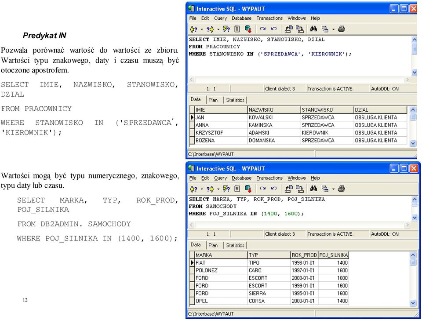Viewport: 422px width, 320px height.
Task: Run Execute Query lightning icon in SAMOCHODY window
Action: point(226,189)
